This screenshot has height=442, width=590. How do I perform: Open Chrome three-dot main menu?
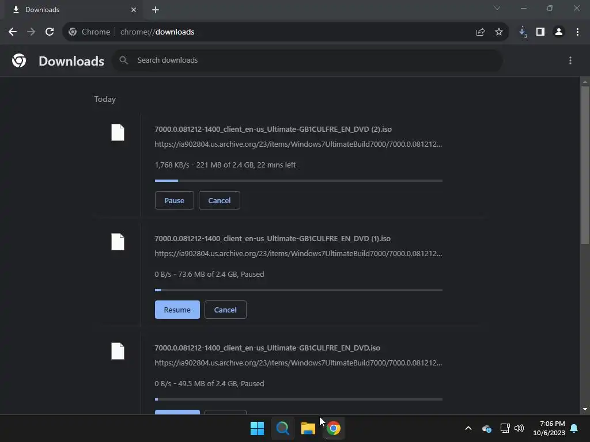tap(577, 32)
